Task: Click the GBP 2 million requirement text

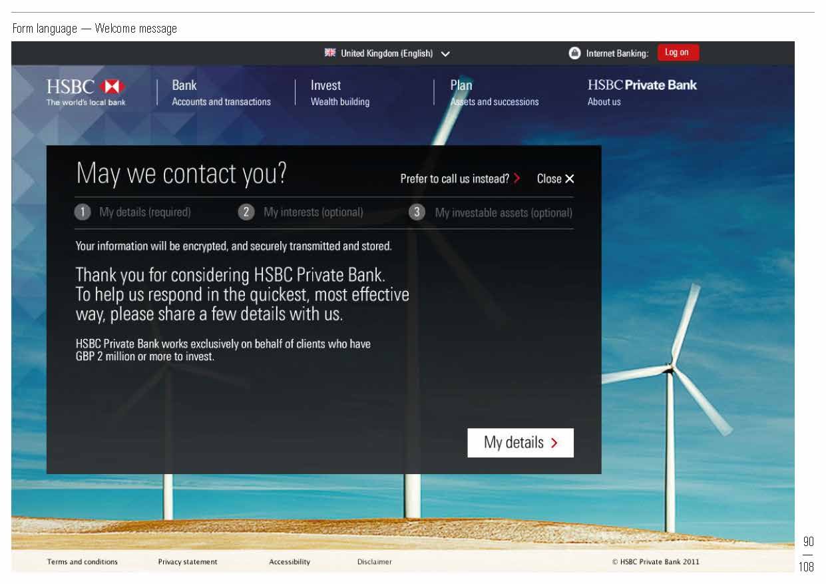Action: click(x=223, y=350)
